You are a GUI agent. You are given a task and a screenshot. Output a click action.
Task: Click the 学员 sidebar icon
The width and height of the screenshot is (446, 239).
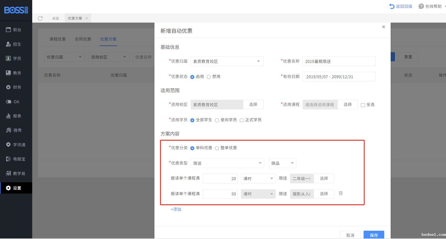(x=8, y=58)
